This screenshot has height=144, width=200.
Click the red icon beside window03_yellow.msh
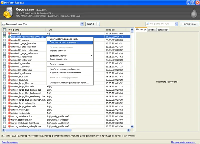pyautogui.click(x=9, y=73)
